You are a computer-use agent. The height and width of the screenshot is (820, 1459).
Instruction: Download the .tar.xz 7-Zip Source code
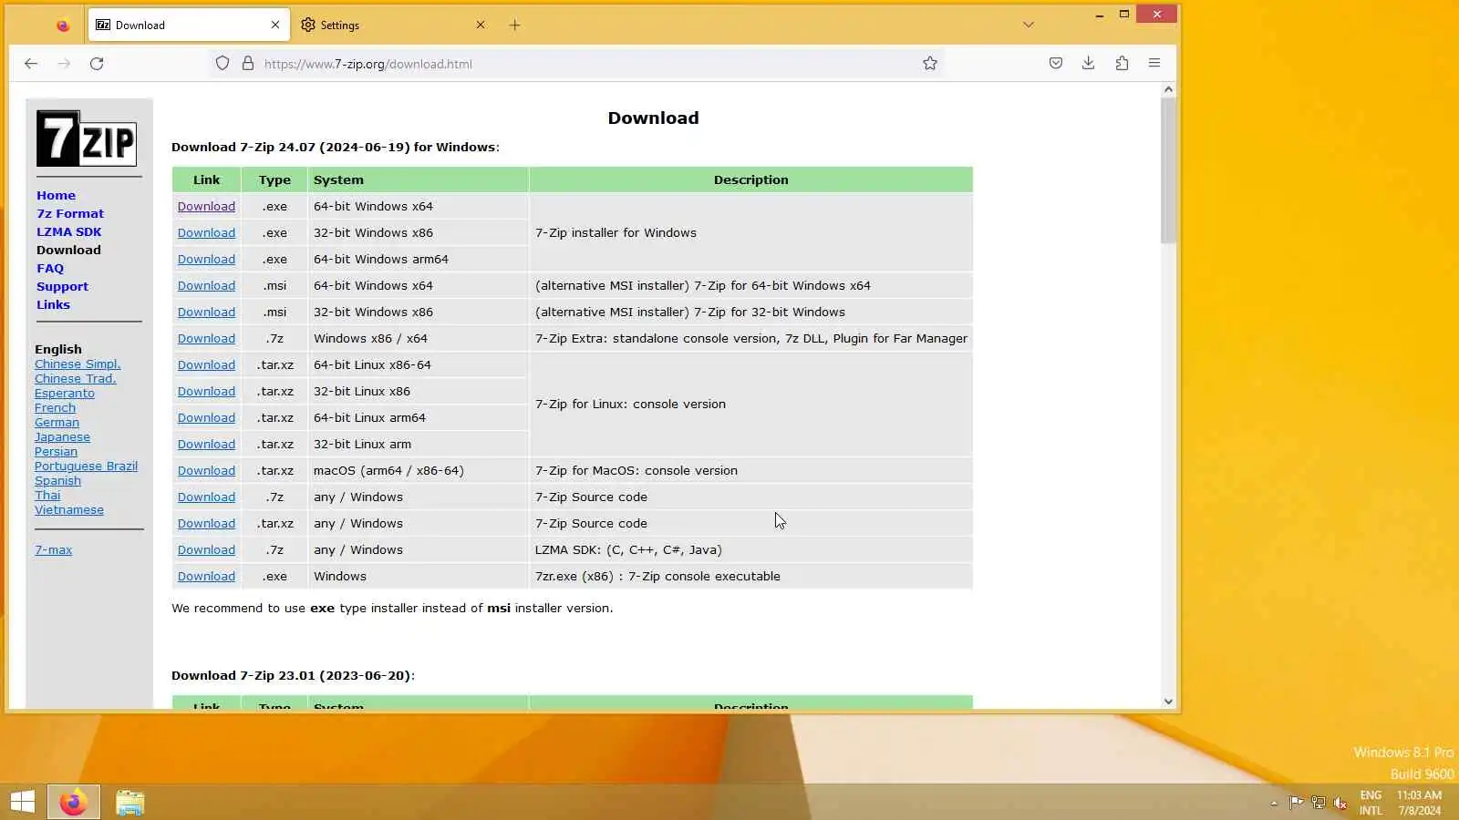click(206, 524)
